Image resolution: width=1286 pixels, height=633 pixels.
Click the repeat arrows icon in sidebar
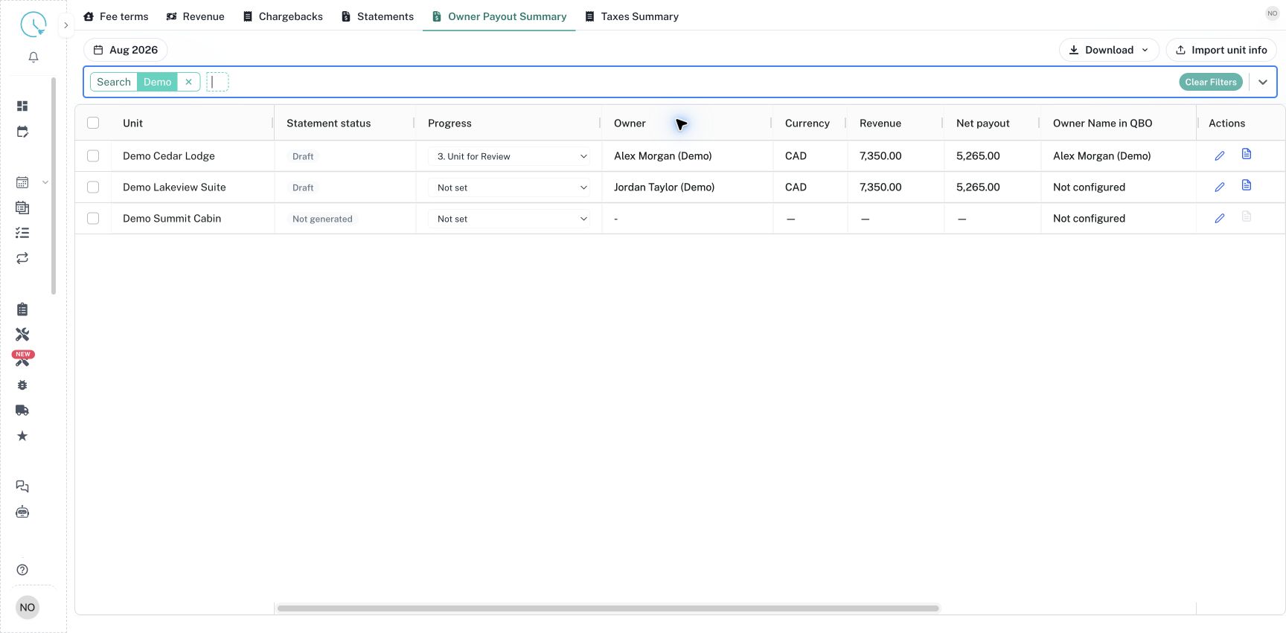[22, 258]
